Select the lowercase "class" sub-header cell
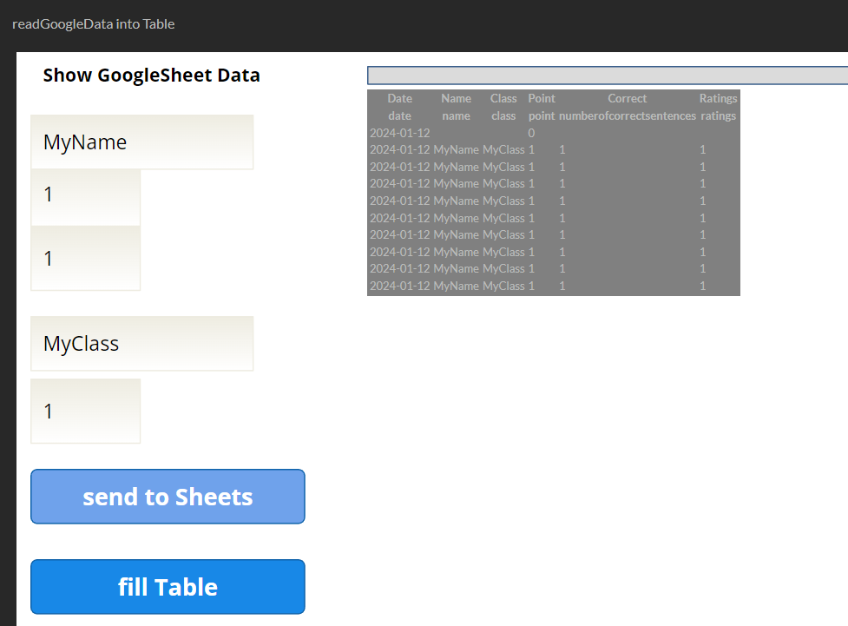Image resolution: width=848 pixels, height=626 pixels. pyautogui.click(x=503, y=116)
